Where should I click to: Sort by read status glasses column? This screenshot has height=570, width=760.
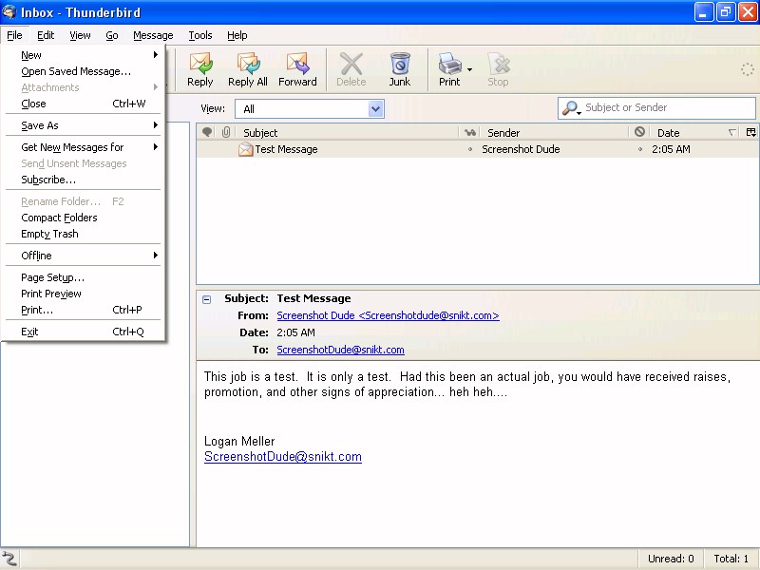click(x=469, y=132)
